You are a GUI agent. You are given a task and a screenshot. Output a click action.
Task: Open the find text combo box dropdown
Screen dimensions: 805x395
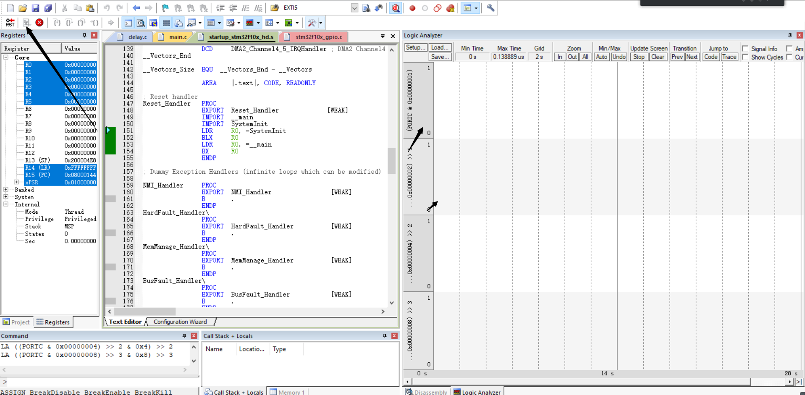(354, 8)
